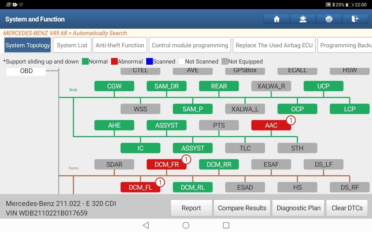Tap the fault count badge on AAC
Image resolution: width=372 pixels, height=232 pixels.
291,120
